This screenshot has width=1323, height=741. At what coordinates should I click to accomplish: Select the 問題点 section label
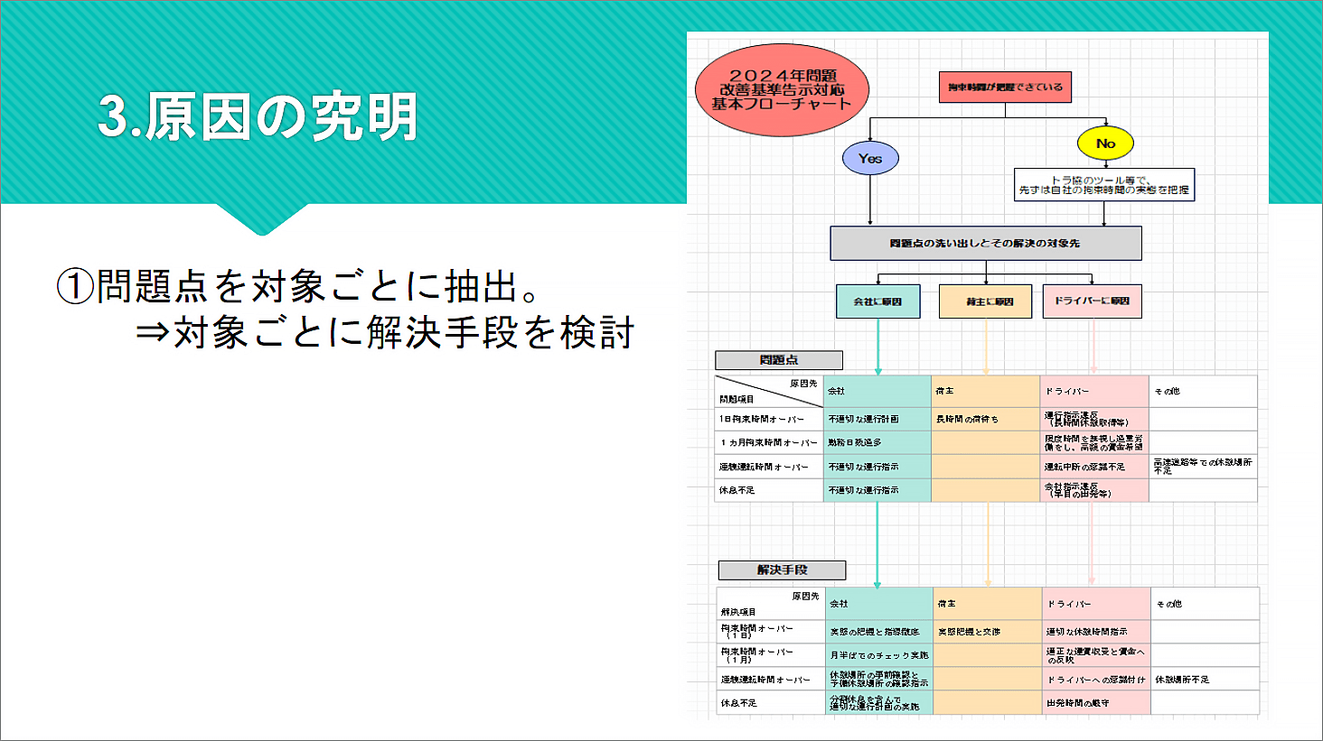pyautogui.click(x=778, y=360)
